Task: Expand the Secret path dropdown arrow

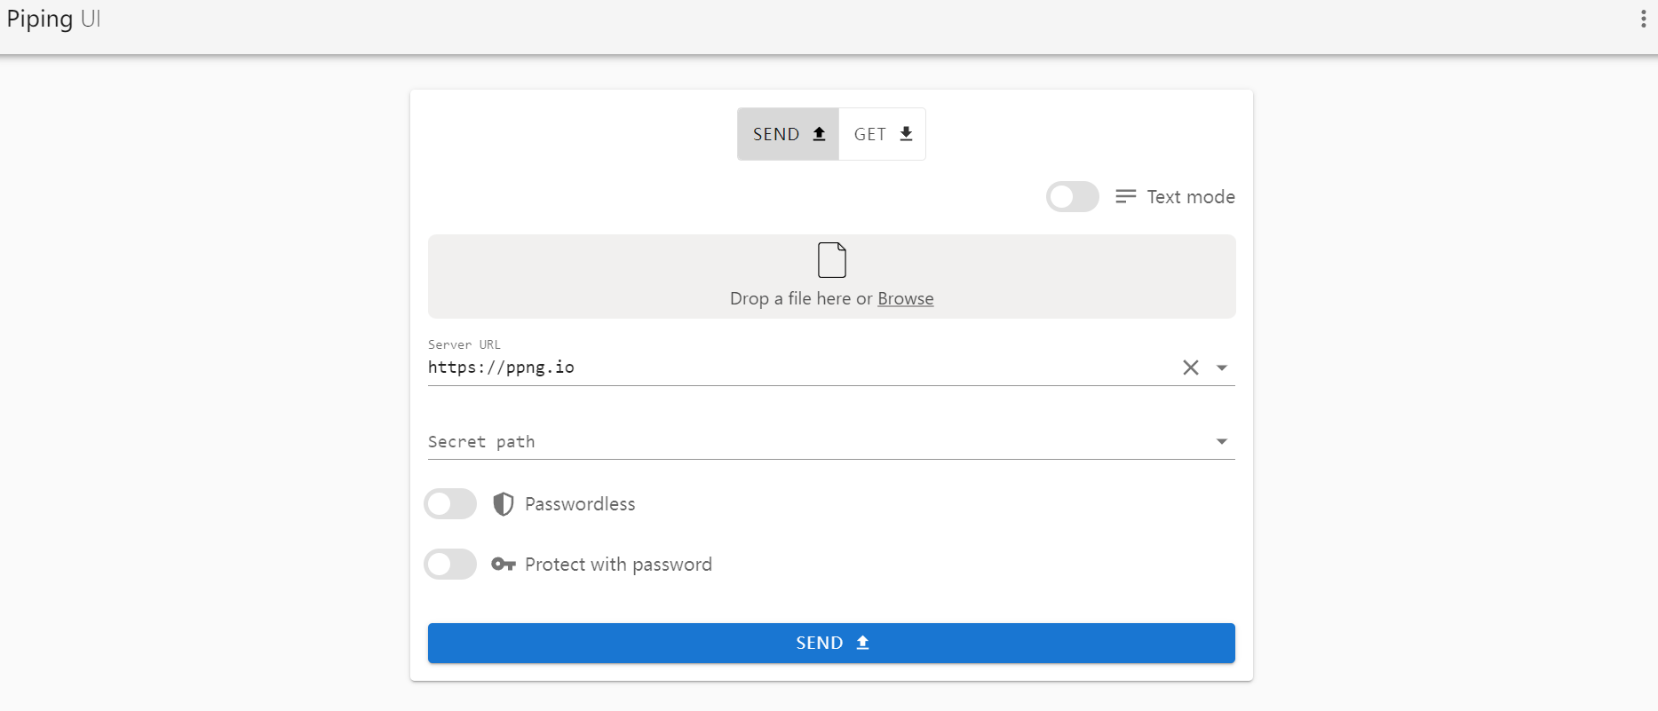Action: [1222, 441]
